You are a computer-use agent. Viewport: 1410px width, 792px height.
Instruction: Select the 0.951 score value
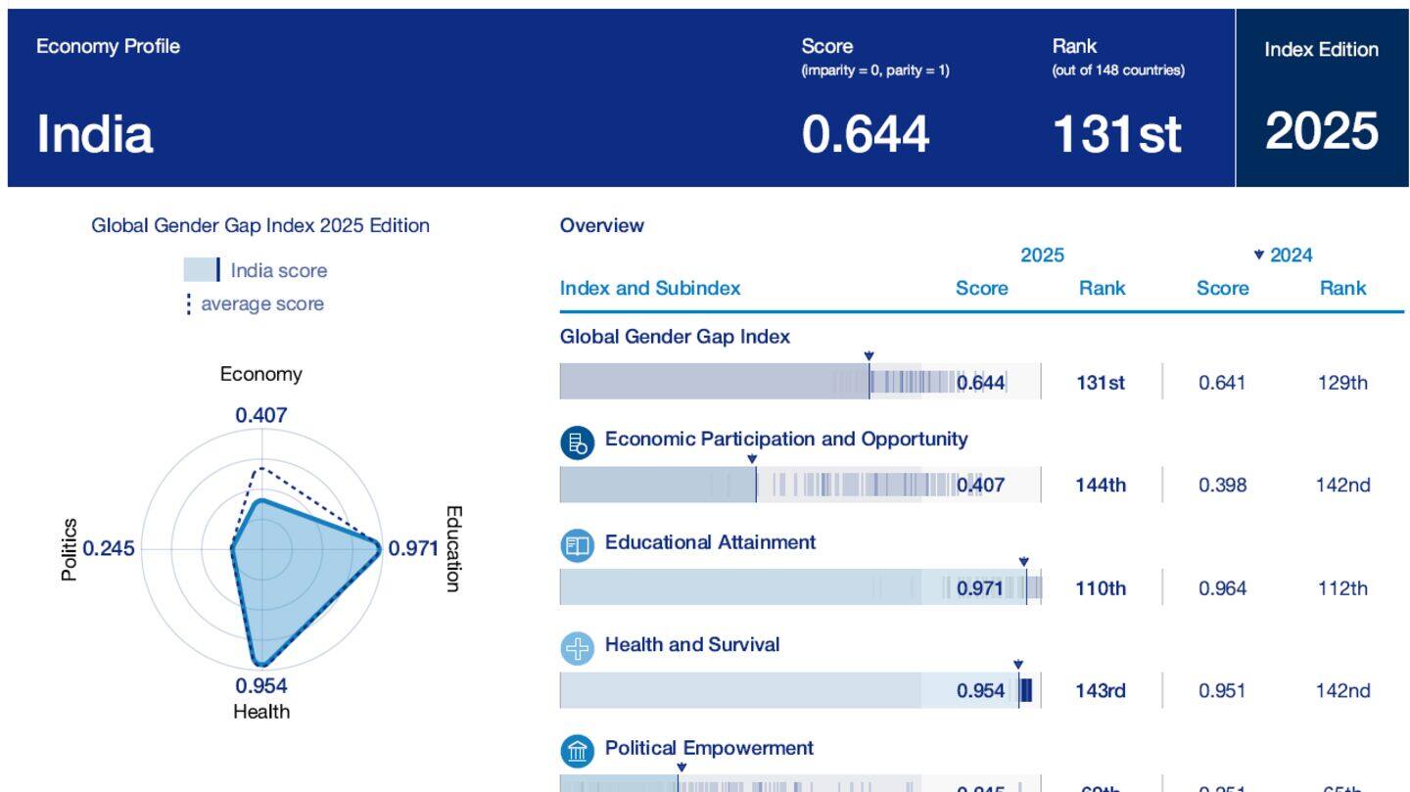point(1222,690)
